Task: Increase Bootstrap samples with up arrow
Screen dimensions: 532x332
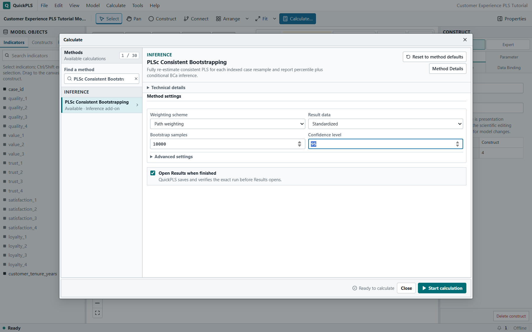Action: click(299, 142)
